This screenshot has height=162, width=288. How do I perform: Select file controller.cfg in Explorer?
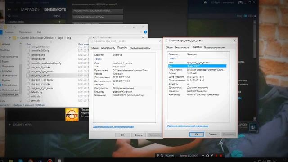[38, 55]
